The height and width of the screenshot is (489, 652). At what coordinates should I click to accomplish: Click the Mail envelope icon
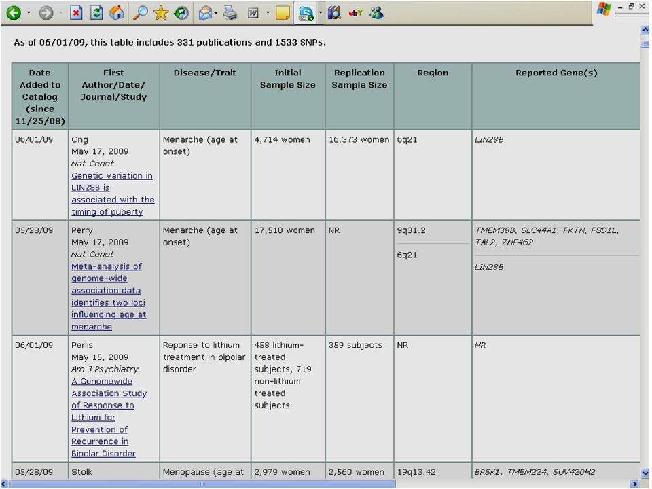[x=205, y=14]
